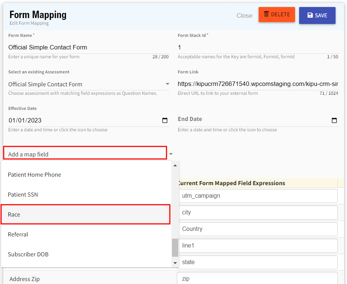Choose Subscriber DOB in the list
The width and height of the screenshot is (347, 284).
coord(85,254)
